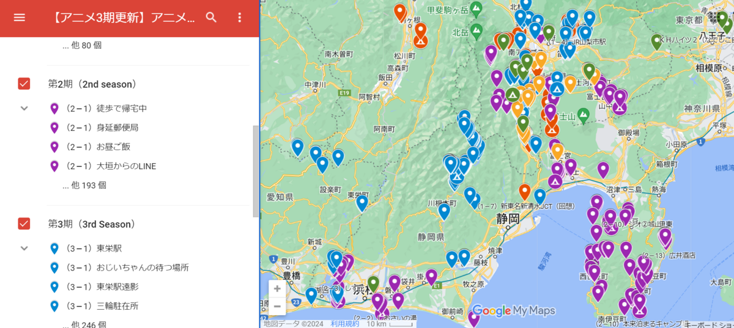Uncheck the 第3期 (3rd Season) layer checkbox
The image size is (734, 328).
[x=24, y=224]
